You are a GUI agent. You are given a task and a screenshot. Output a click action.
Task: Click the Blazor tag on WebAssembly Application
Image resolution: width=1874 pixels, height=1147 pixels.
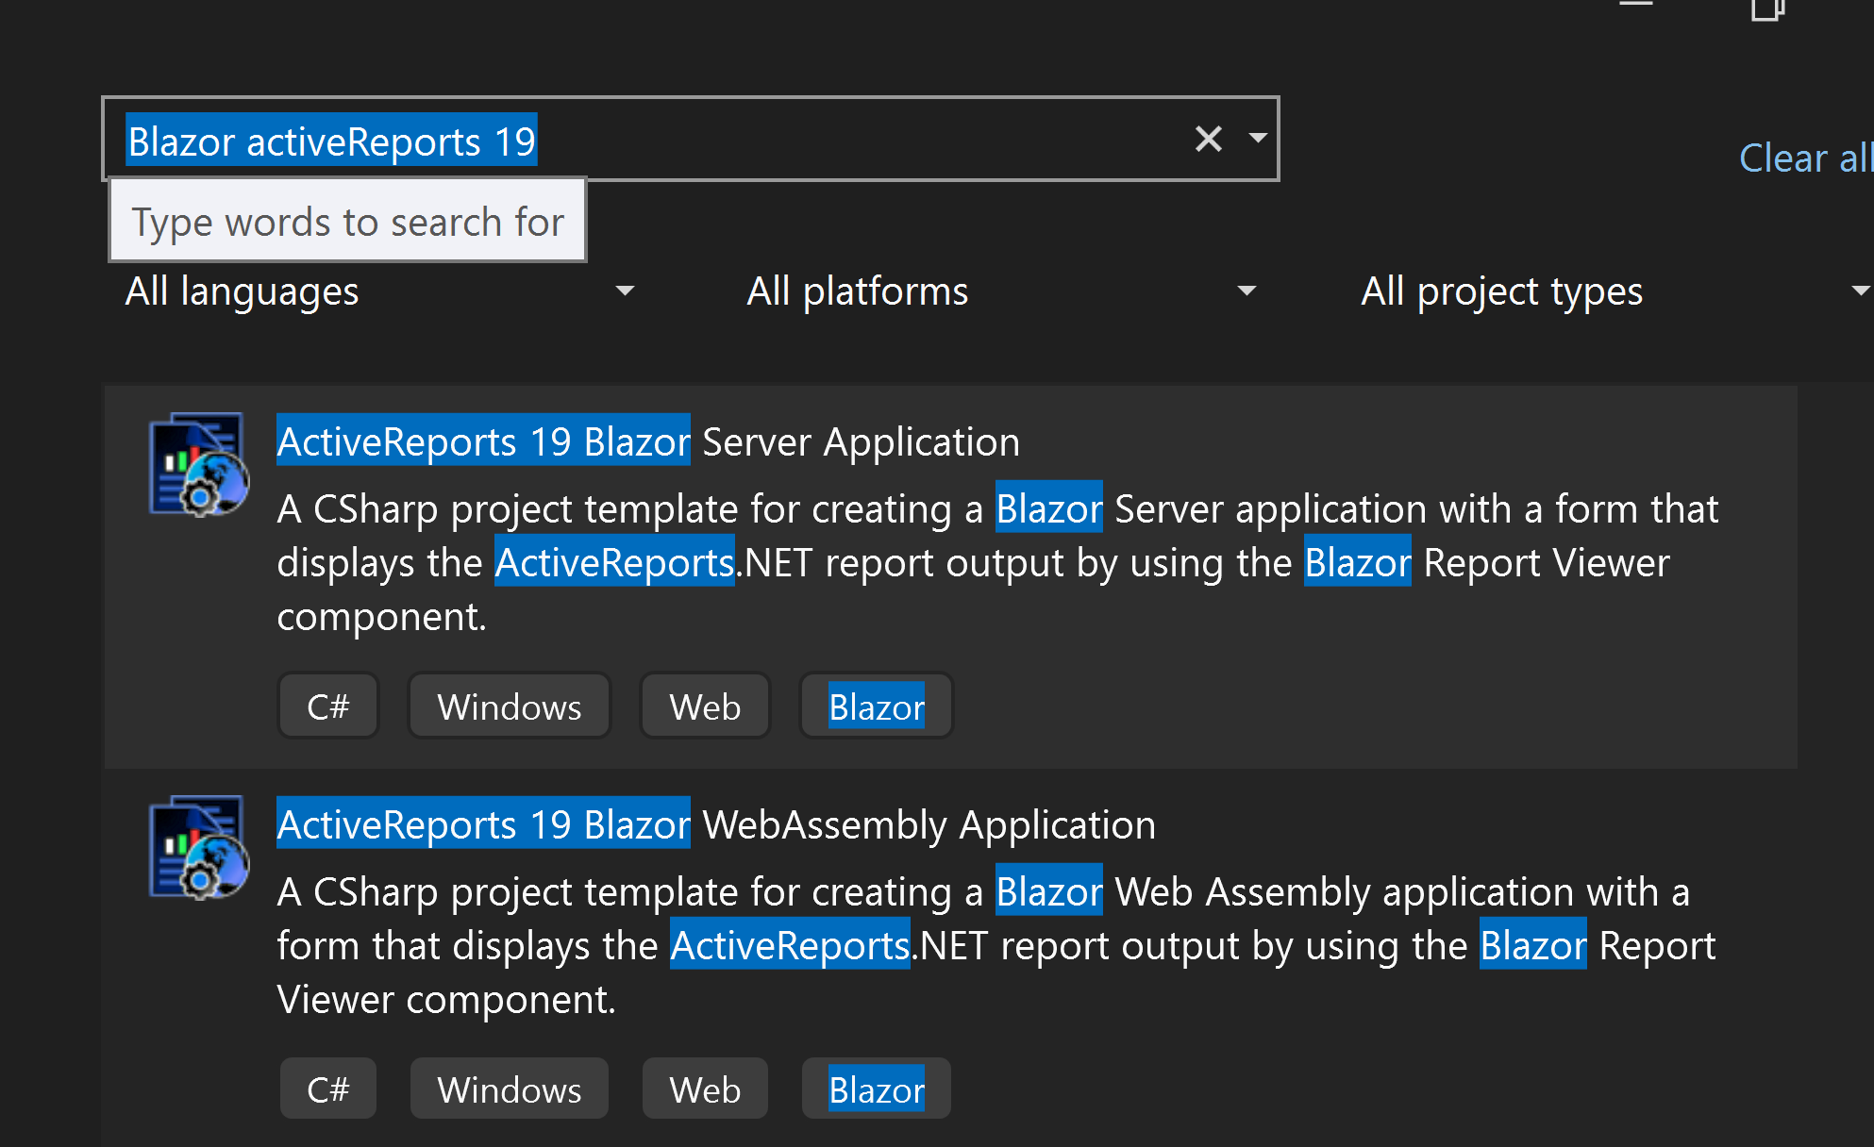(876, 1089)
